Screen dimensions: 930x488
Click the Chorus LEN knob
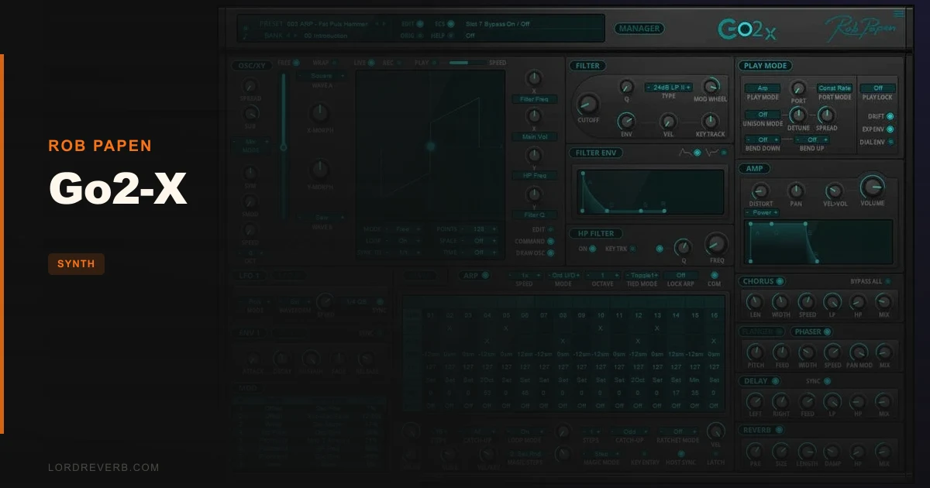click(754, 302)
